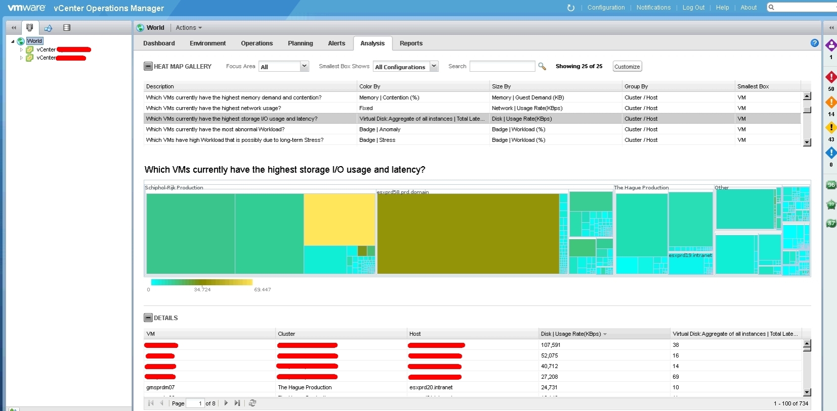The width and height of the screenshot is (837, 411).
Task: Click the Health badge showing 96
Action: [x=831, y=185]
